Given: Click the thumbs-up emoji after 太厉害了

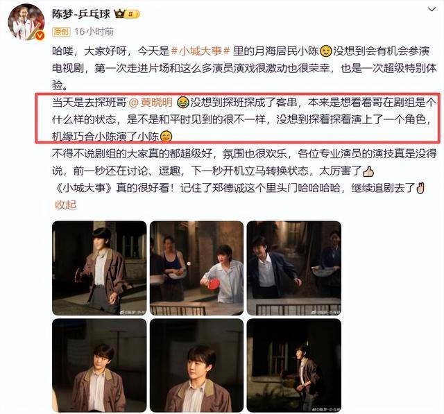Looking at the screenshot, I should coord(368,171).
